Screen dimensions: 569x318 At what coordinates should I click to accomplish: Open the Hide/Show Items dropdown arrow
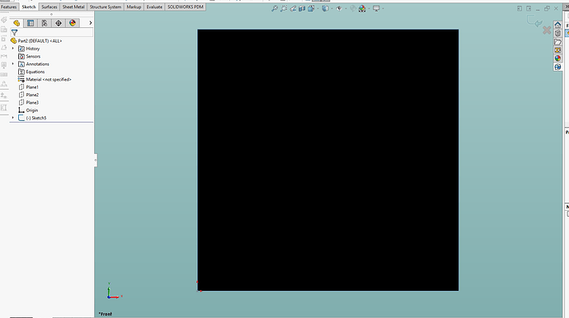[345, 9]
